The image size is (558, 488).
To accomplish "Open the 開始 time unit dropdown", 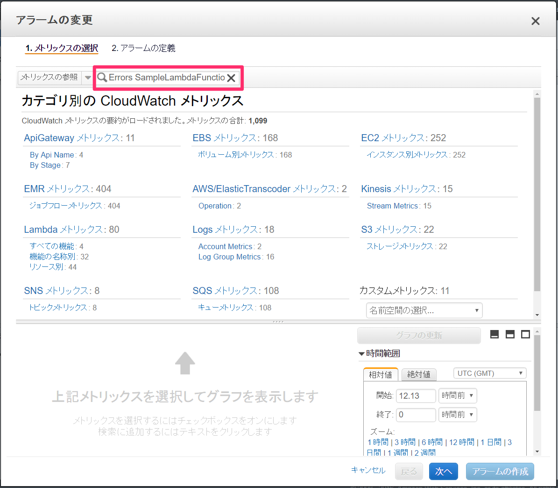I will (x=457, y=395).
